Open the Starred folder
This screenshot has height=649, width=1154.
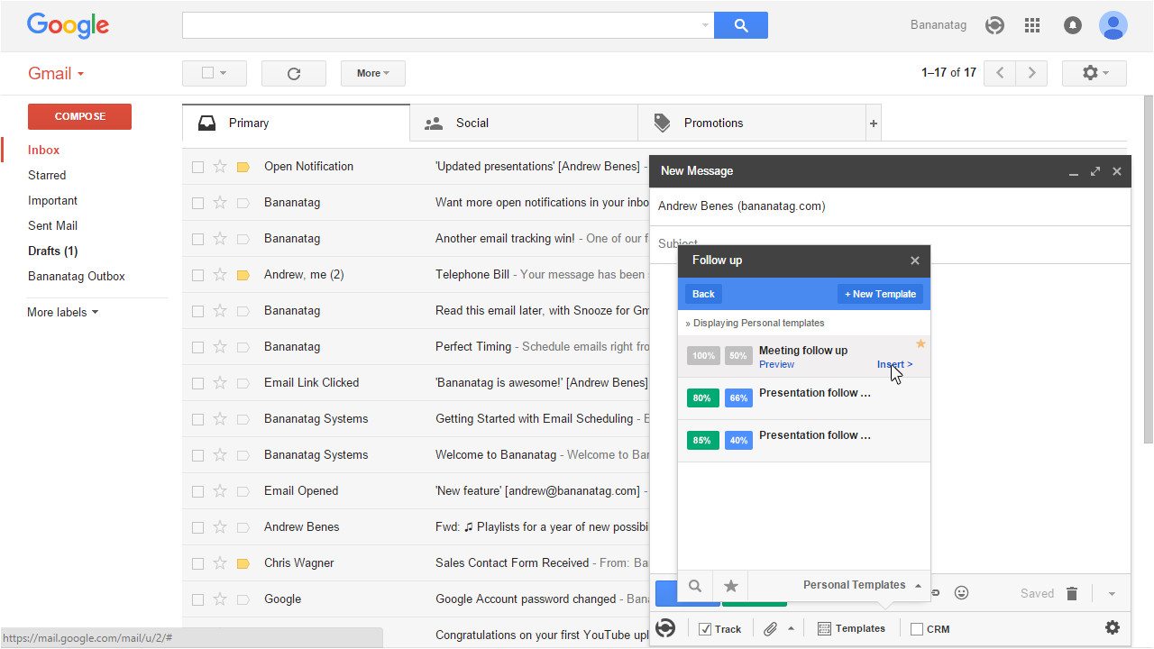(47, 175)
